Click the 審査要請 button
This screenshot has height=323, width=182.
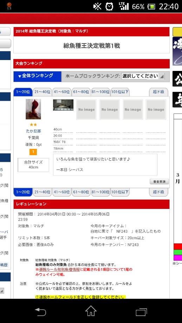pos(159,182)
